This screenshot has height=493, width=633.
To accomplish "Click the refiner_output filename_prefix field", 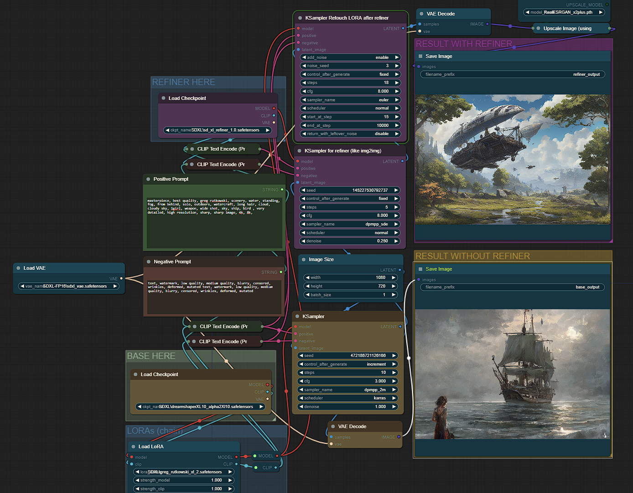I will point(512,74).
